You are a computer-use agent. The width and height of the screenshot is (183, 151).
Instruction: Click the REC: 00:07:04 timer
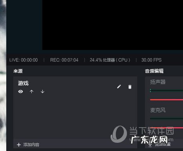pyautogui.click(x=64, y=60)
